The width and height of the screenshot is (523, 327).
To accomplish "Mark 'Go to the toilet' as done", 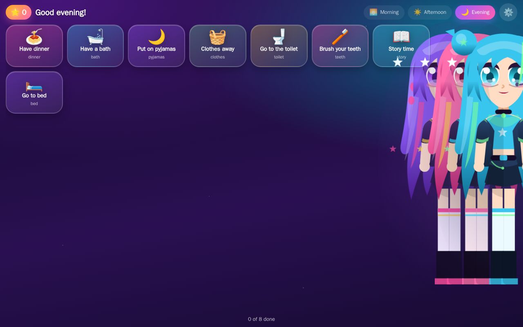I will click(x=279, y=46).
